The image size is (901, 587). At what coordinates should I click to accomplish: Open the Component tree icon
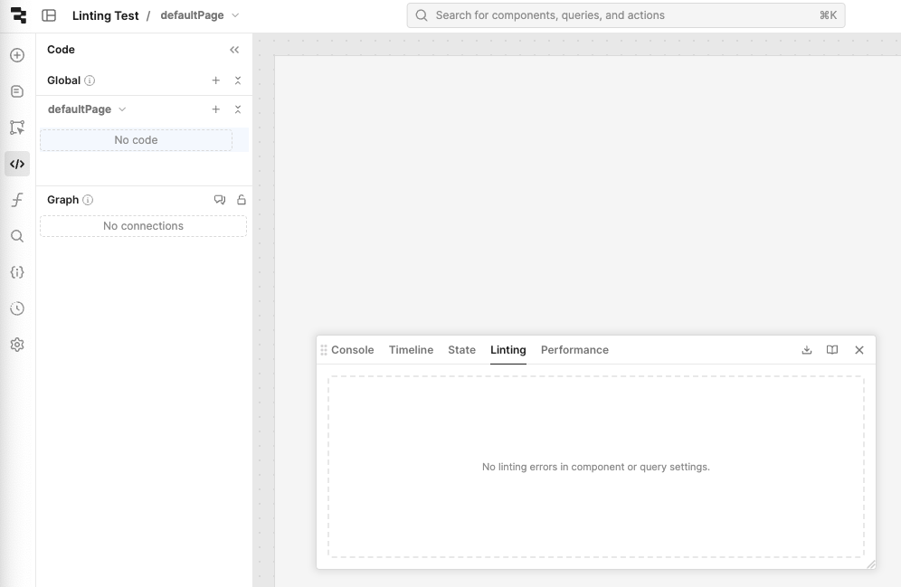17,128
